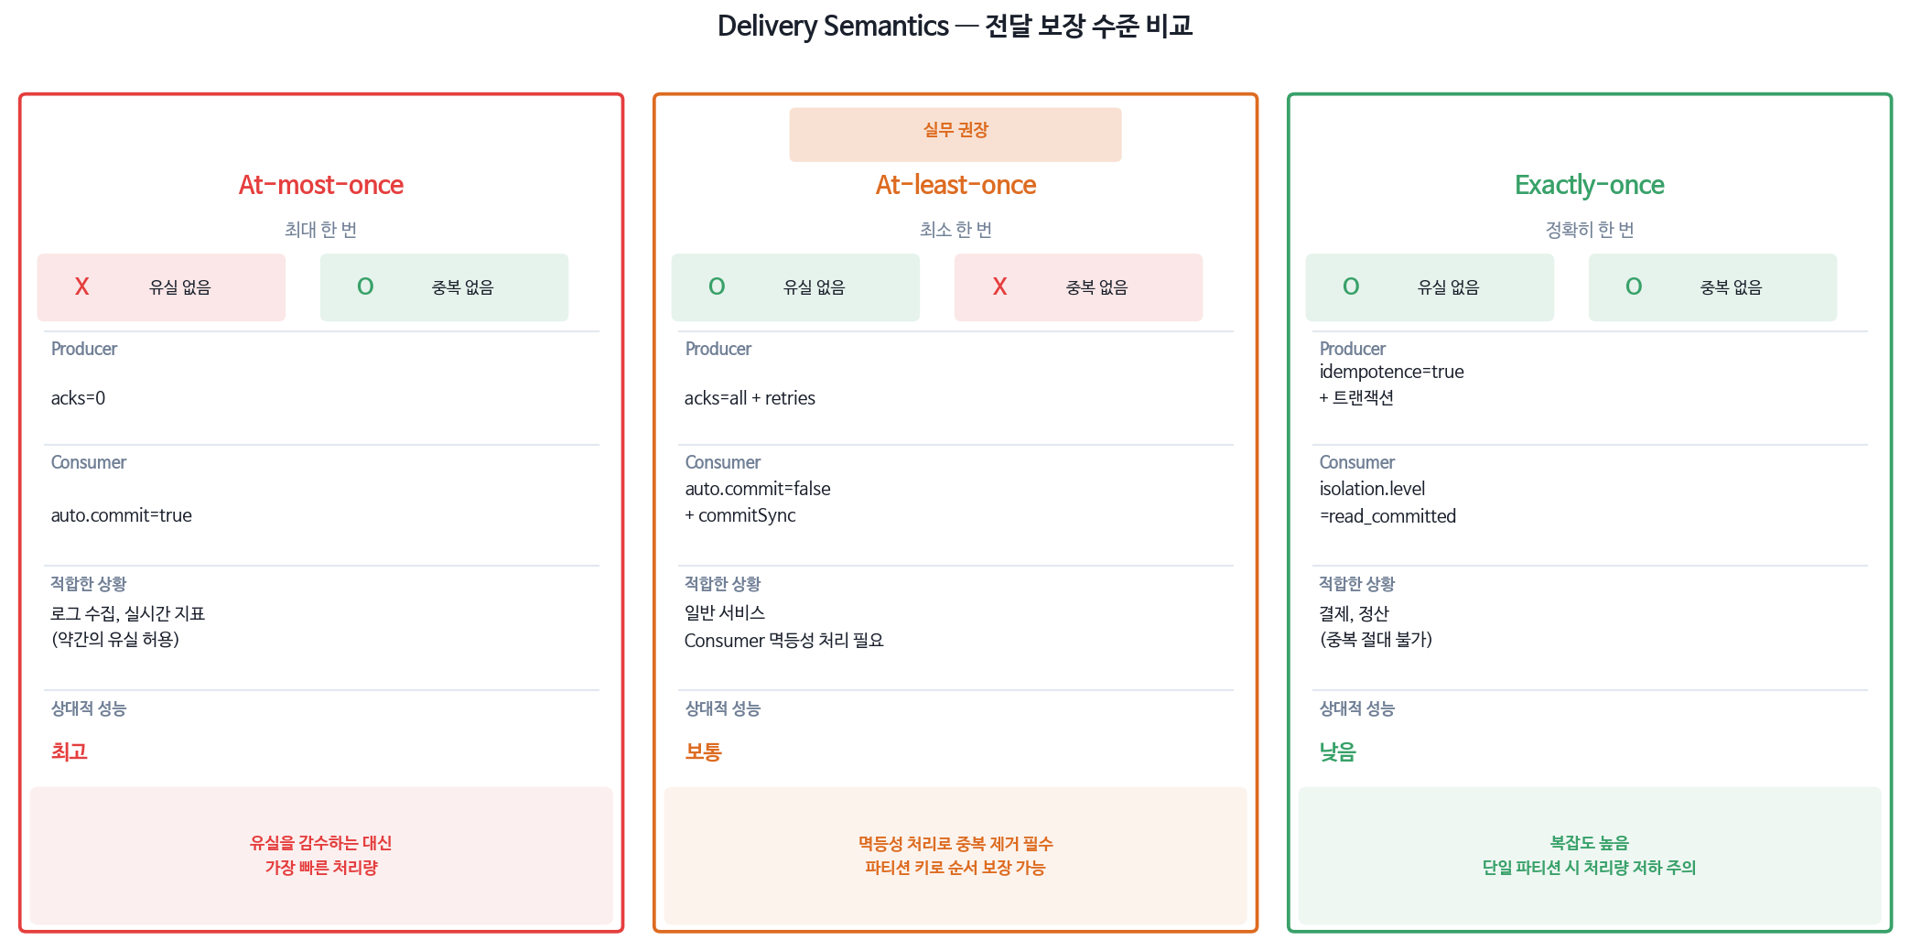This screenshot has height=951, width=1911.
Task: Click the O icon beside 중복 없음 in Exactly-once
Action: [1634, 286]
